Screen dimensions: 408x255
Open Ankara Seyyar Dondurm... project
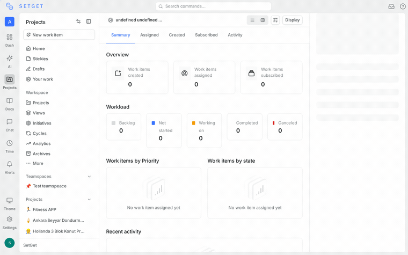point(59,221)
